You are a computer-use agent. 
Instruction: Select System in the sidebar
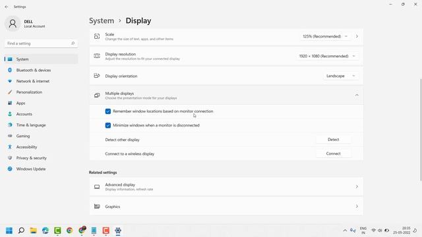click(x=41, y=59)
